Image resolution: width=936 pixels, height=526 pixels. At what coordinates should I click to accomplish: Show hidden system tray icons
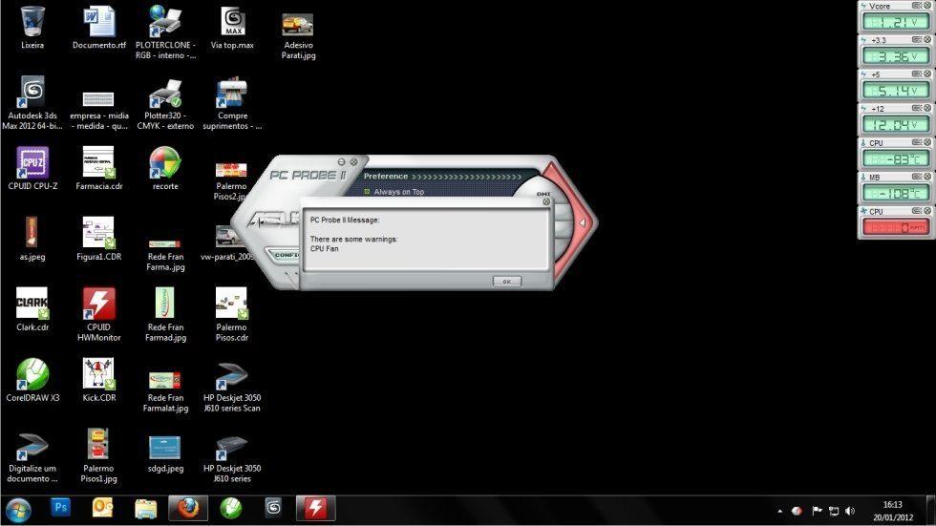click(779, 512)
